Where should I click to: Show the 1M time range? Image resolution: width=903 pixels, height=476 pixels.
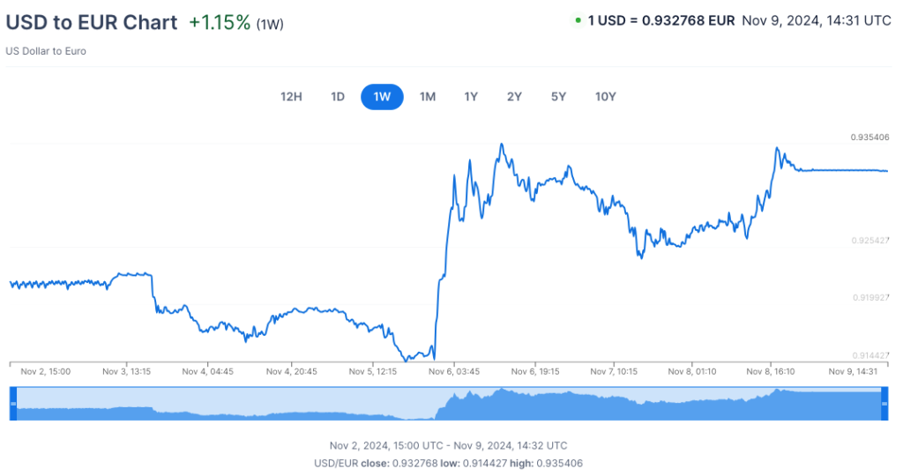428,97
